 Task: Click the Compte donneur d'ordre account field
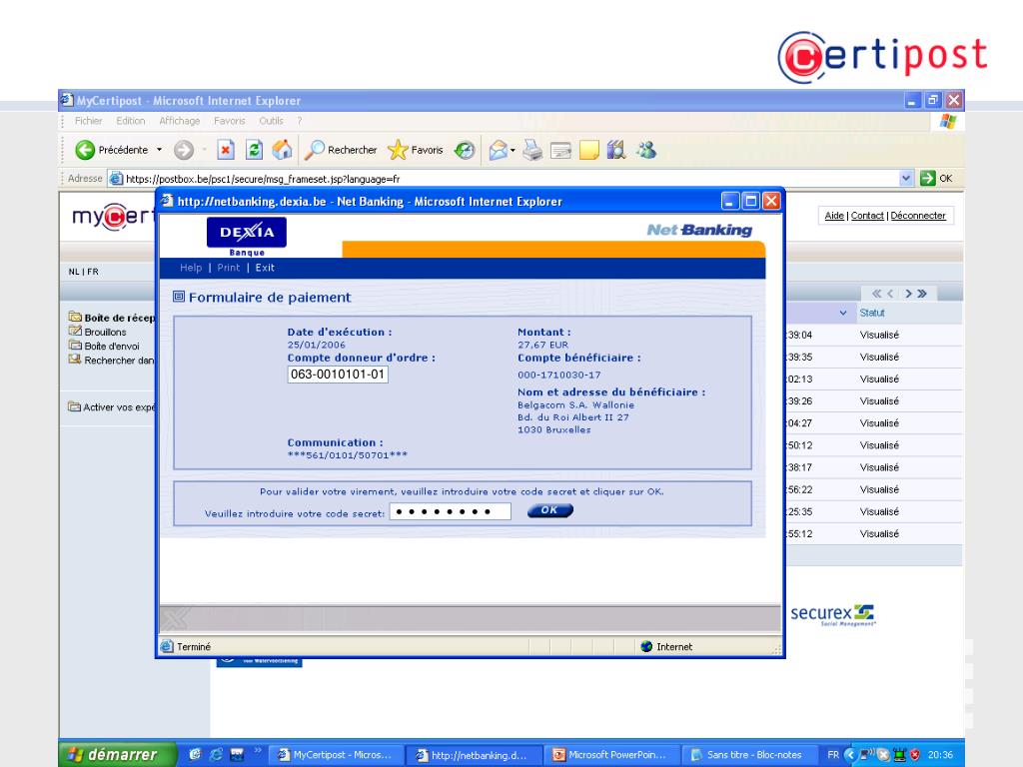[x=338, y=375]
